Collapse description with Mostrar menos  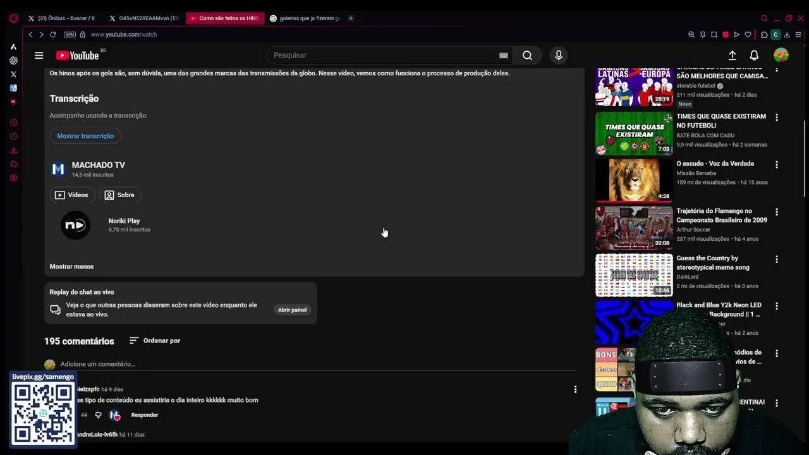tap(71, 267)
